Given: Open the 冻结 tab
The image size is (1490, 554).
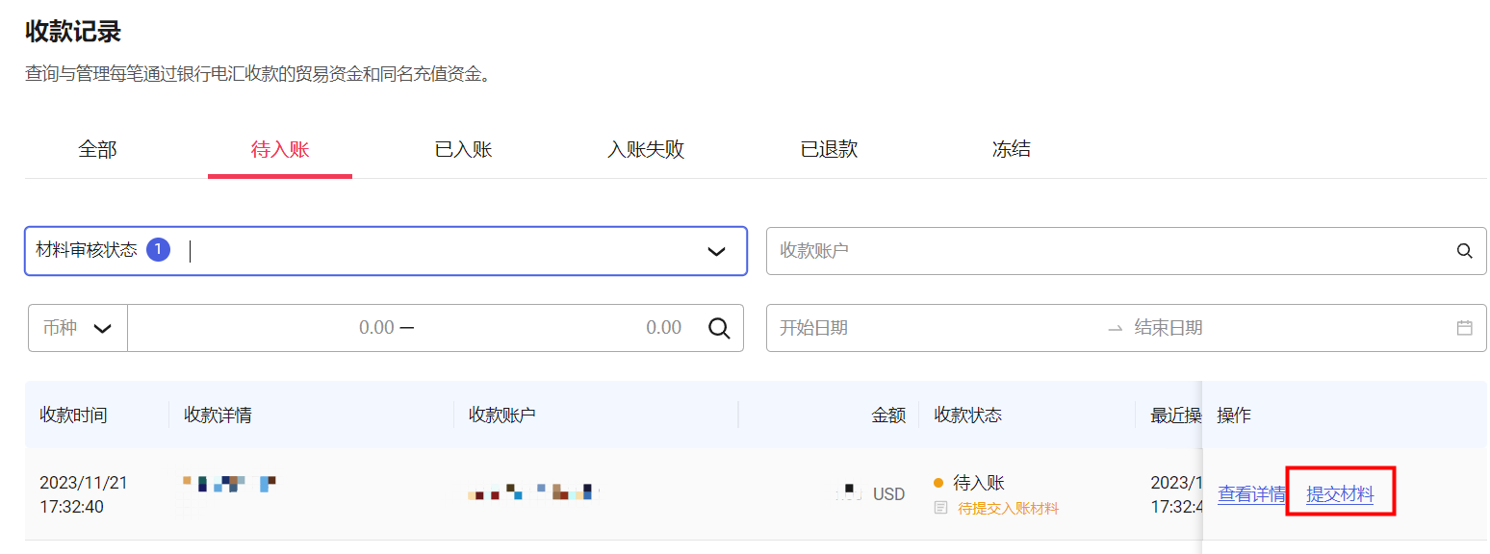Looking at the screenshot, I should 1011,149.
